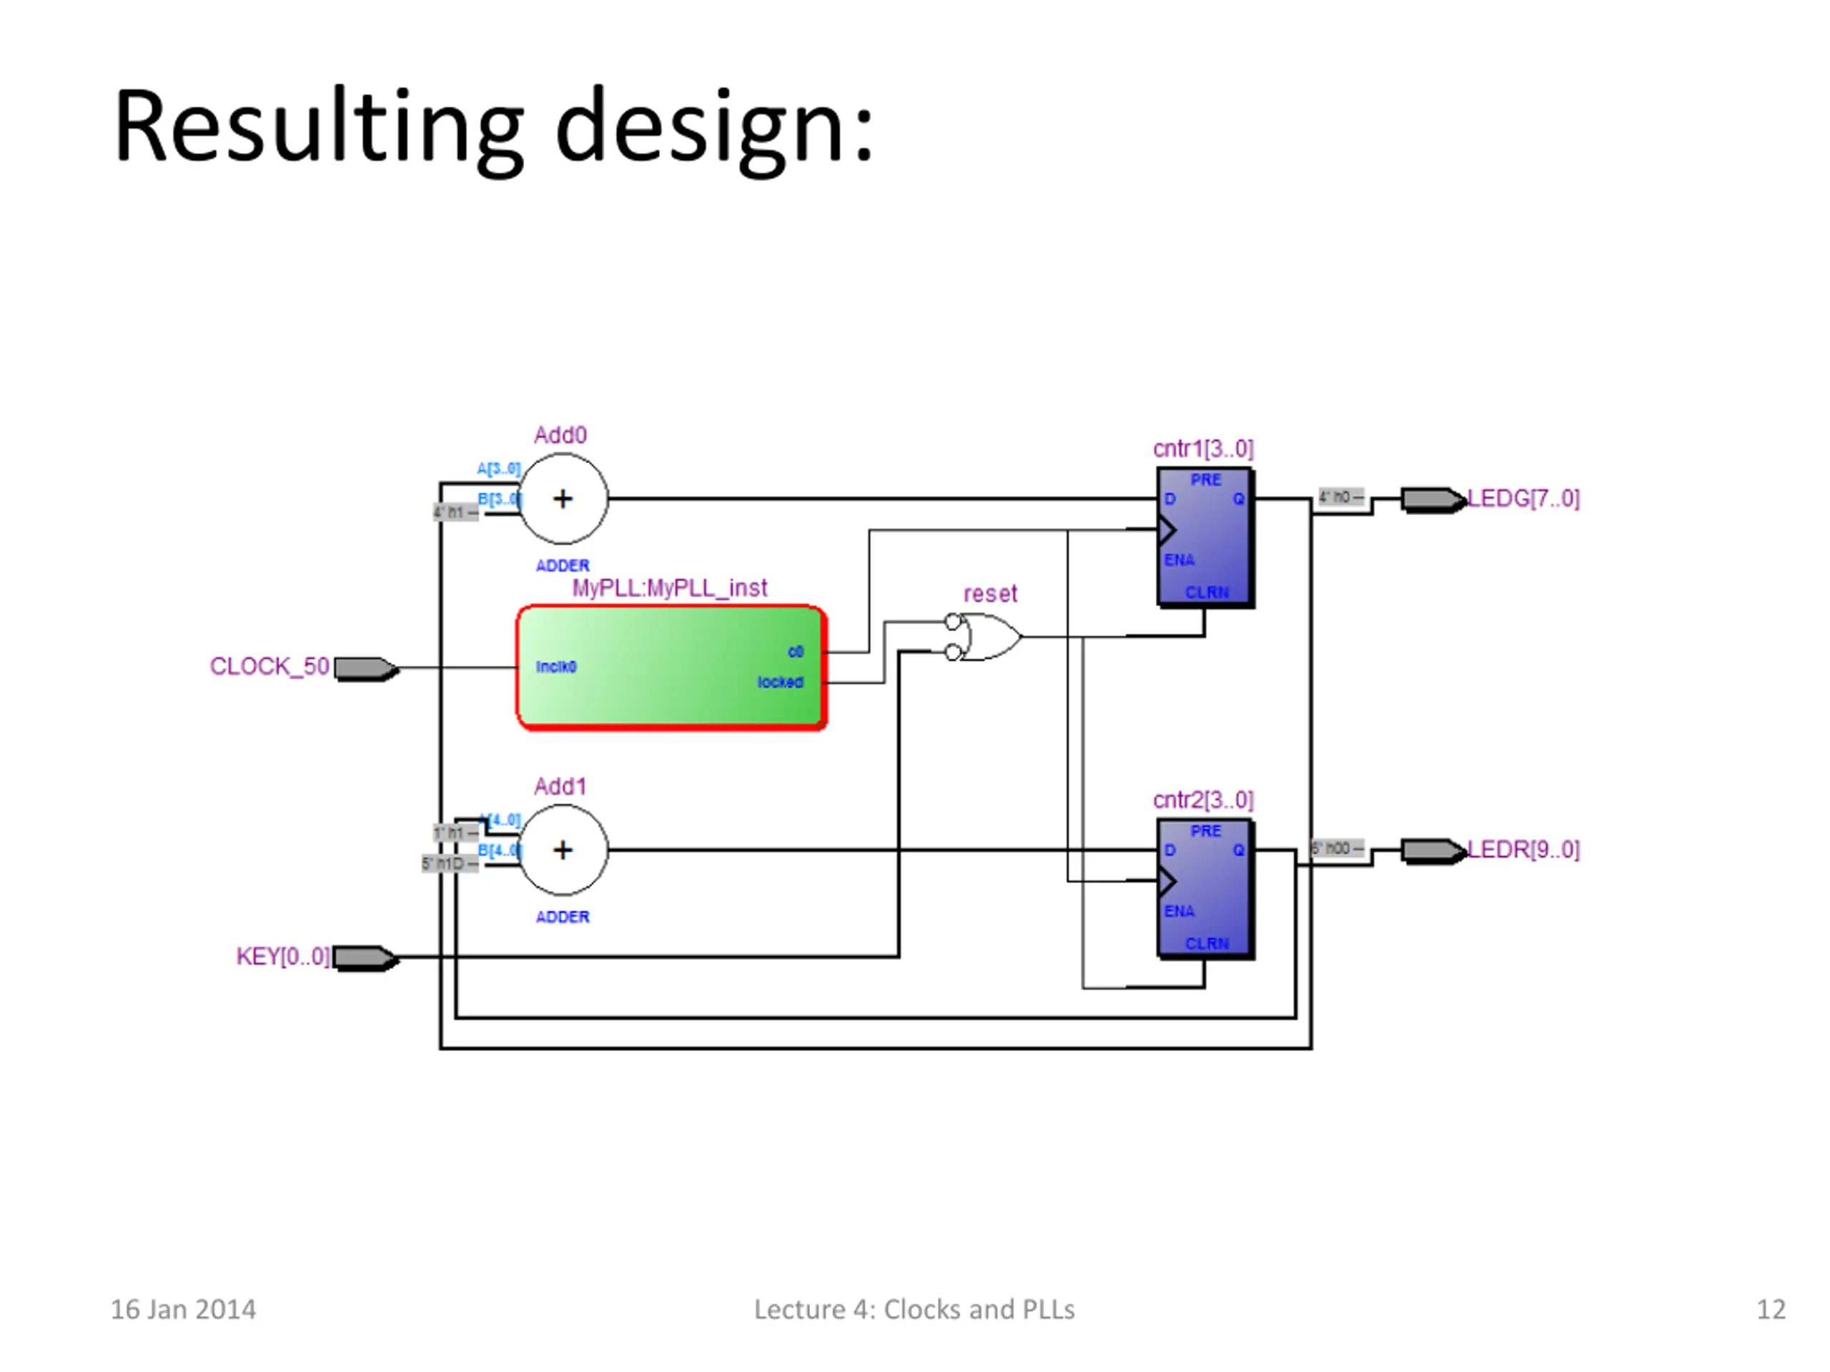Click the LEDG[7..0] output pin symbol
1830x1372 pixels.
pos(1434,499)
